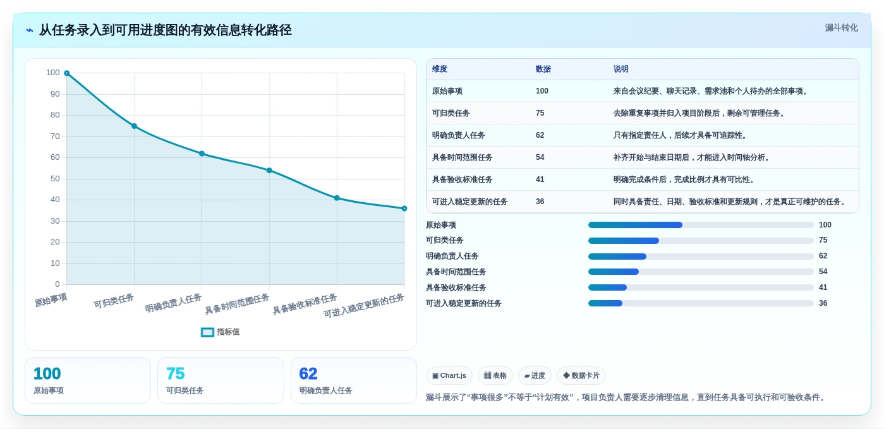Click the chart data point at 100 for 原始事项

point(66,73)
